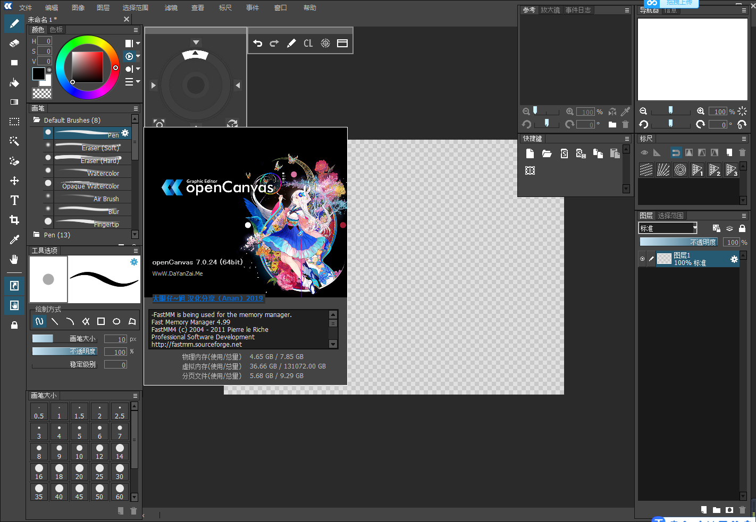Collapse the Default Brushes (8) folder

[x=37, y=121]
